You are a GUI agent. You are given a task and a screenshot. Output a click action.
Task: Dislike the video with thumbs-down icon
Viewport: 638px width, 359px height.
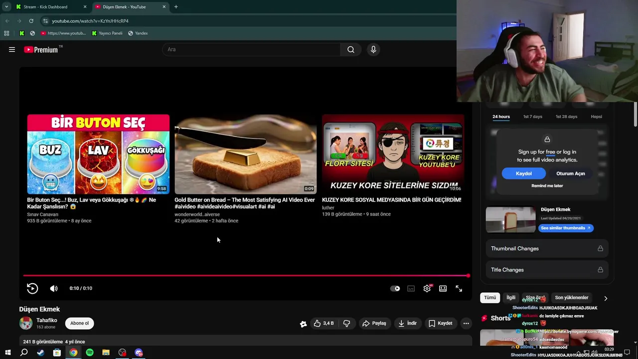(x=347, y=323)
